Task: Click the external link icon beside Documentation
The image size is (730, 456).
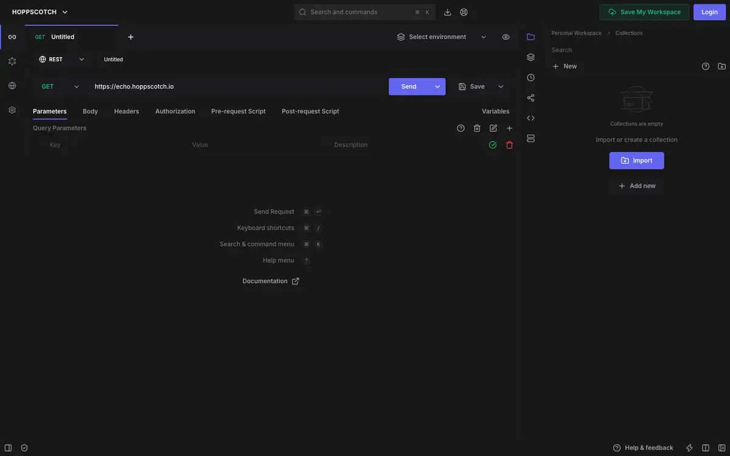Action: 296,282
